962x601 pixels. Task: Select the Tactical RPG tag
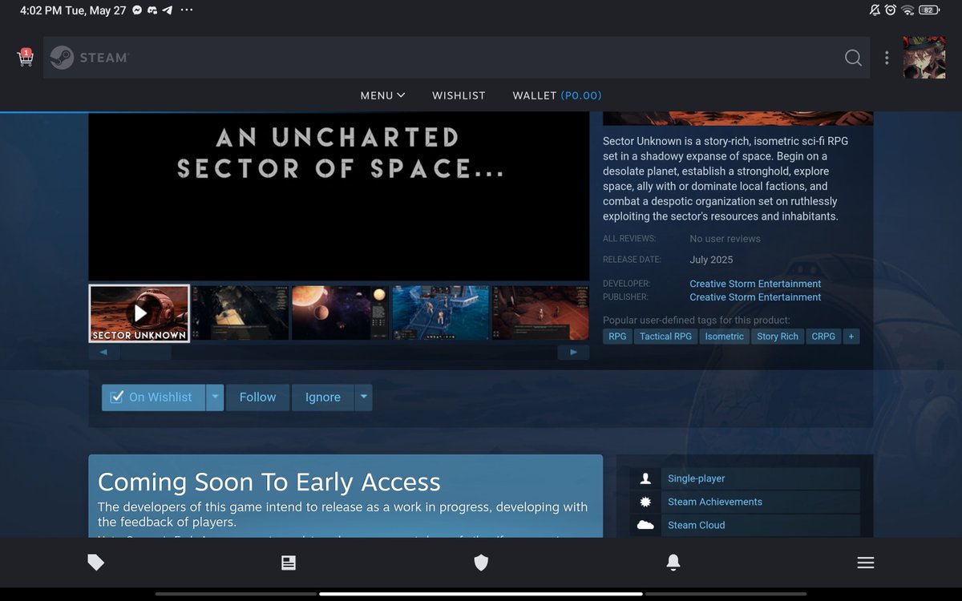tap(665, 337)
